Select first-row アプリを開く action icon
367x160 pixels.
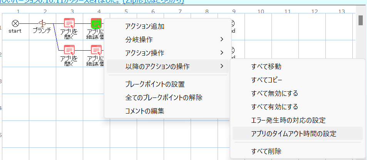pyautogui.click(x=69, y=23)
